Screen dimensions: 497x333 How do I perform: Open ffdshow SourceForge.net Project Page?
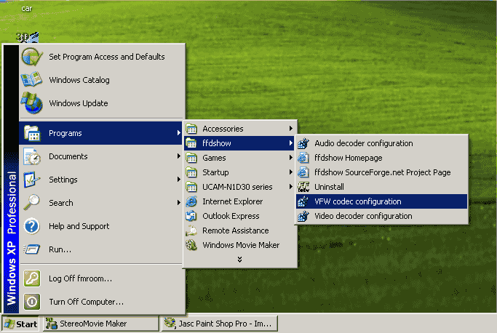[382, 172]
